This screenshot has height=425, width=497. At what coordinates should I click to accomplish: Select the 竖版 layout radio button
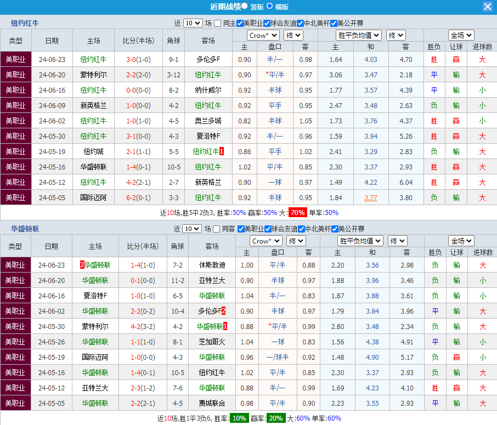(244, 7)
